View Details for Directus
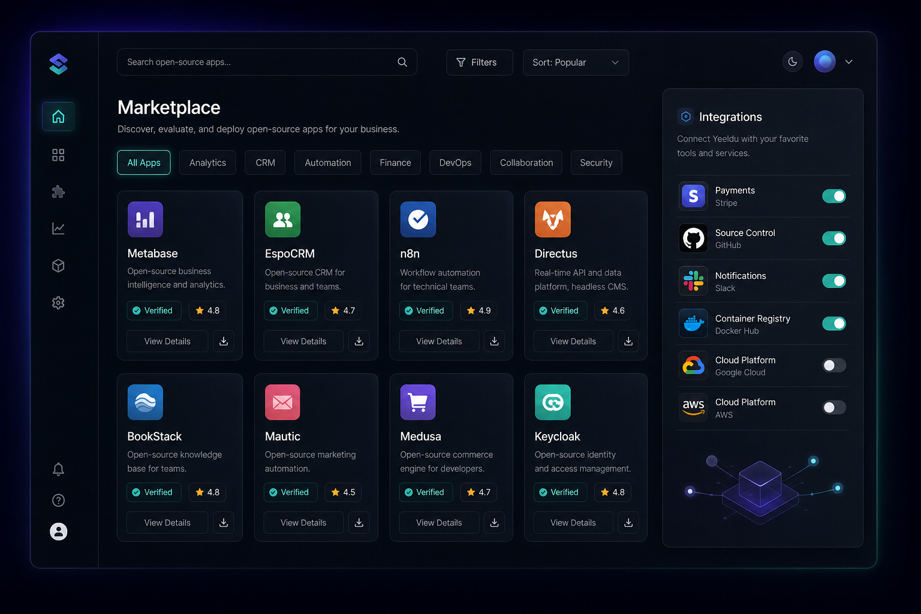This screenshot has height=614, width=921. click(573, 341)
